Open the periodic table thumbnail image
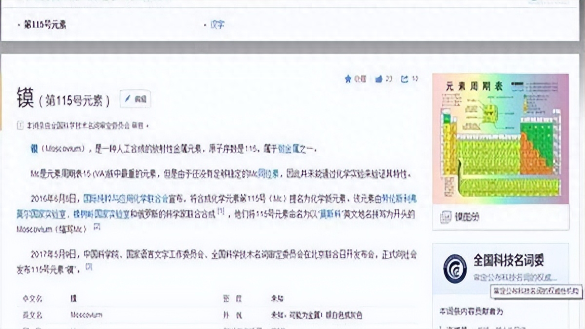585x329 pixels. (x=501, y=139)
